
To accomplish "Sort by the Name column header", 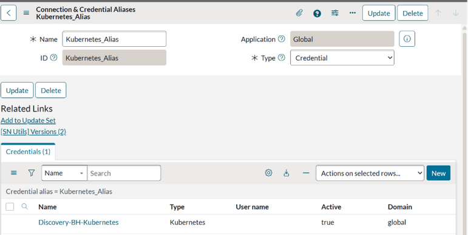I will click(47, 206).
